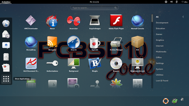
Task: Open the Activities overview button
Action: pyautogui.click(x=6, y=2)
